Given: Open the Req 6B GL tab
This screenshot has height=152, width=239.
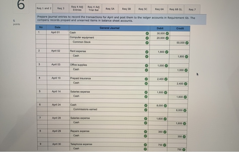Looking at the screenshot, I should [176, 10].
